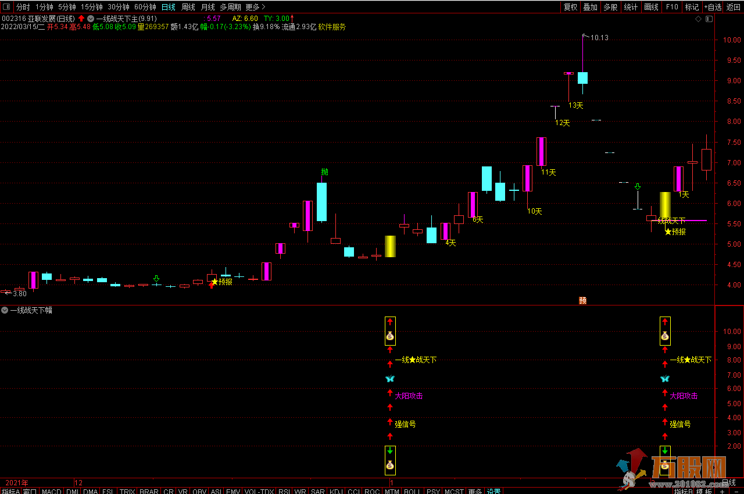Collapse the 一线战天下幅 sub-indicator panel

[5, 310]
